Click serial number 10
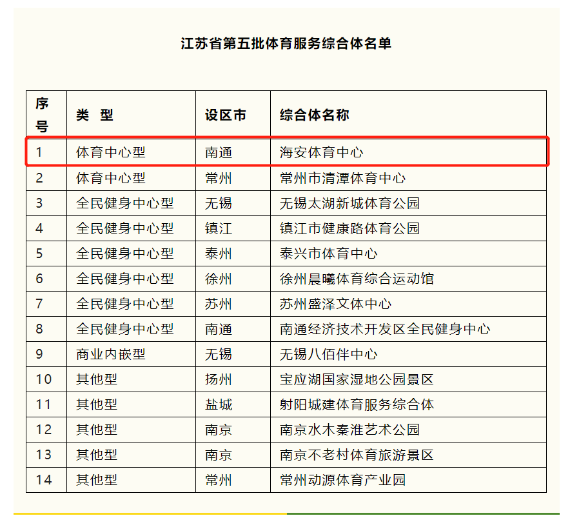 click(x=44, y=379)
